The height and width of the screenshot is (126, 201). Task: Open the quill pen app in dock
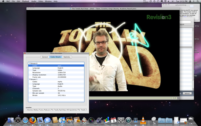tap(99, 120)
